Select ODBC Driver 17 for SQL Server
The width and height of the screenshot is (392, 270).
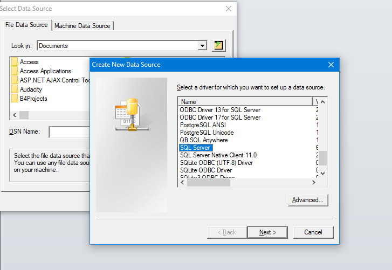coord(220,117)
